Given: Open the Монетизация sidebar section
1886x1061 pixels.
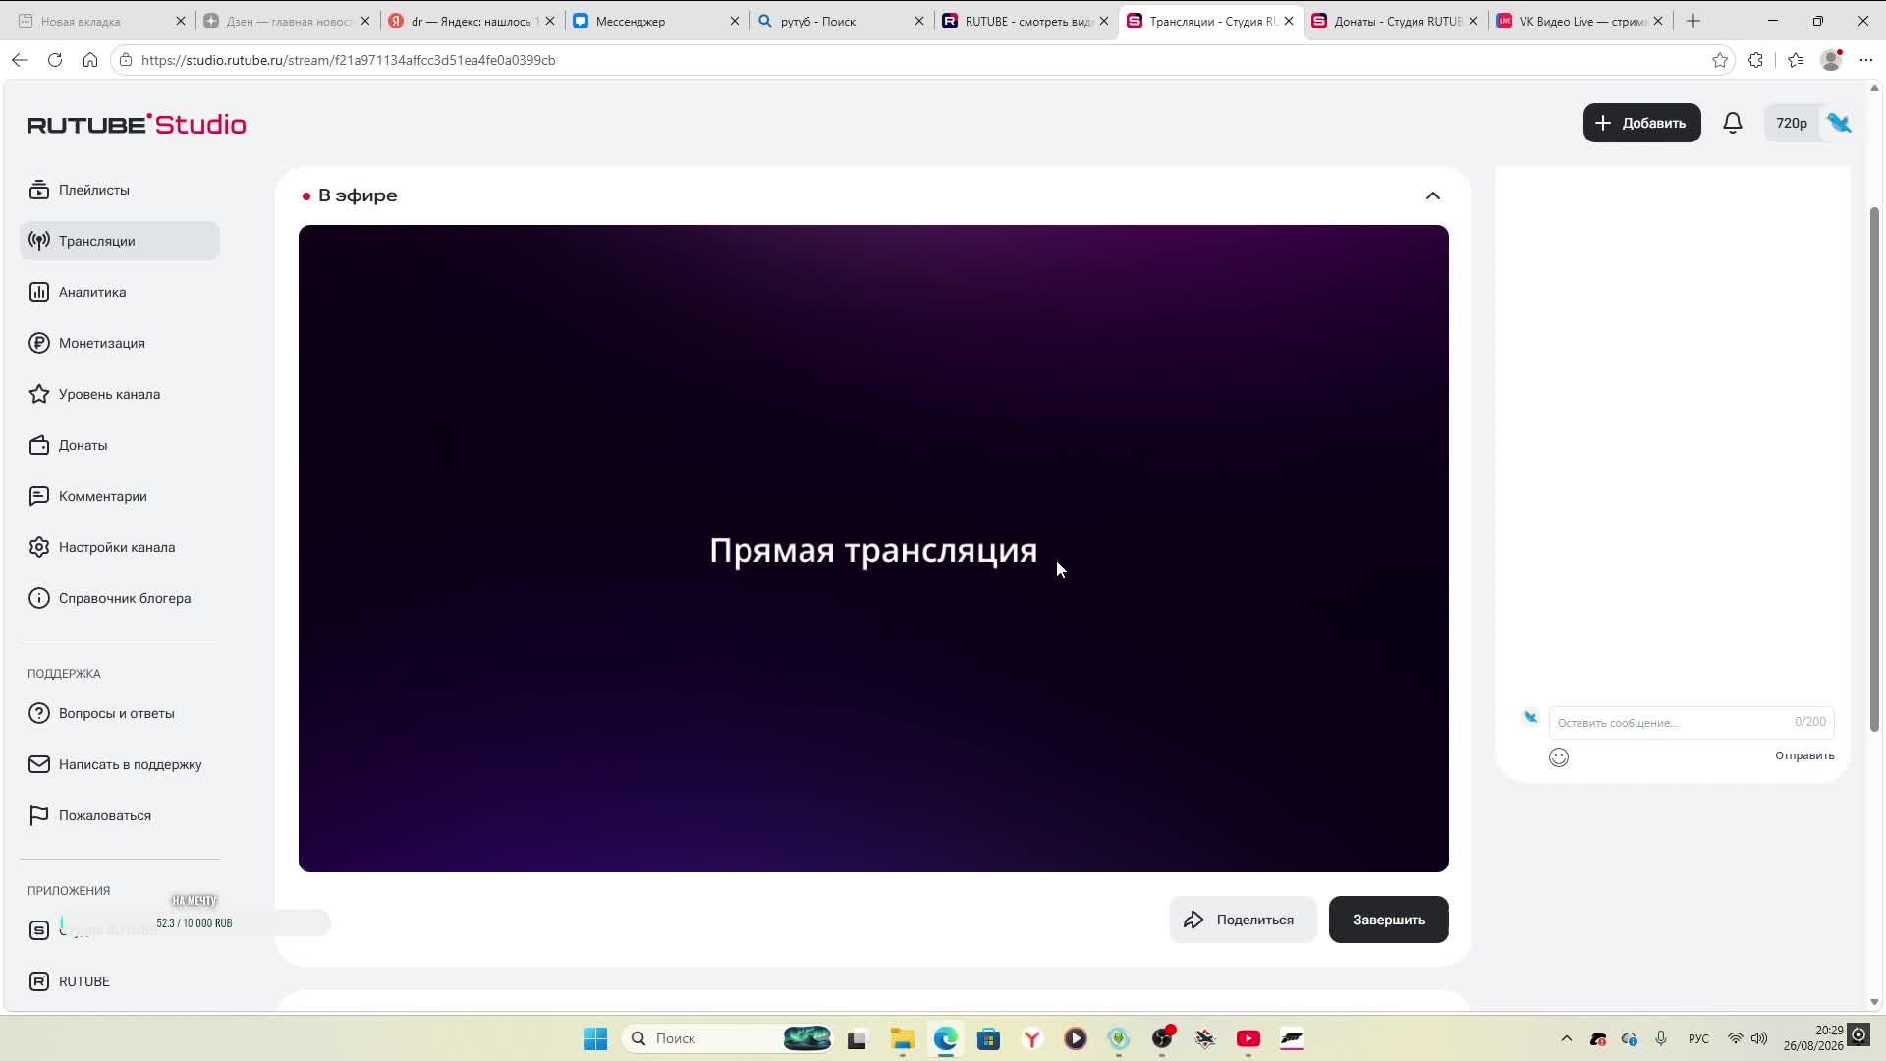Looking at the screenshot, I should 120,343.
